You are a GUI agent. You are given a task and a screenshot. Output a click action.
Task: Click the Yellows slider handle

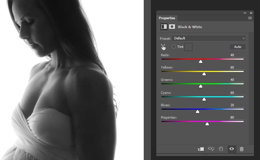[204, 74]
